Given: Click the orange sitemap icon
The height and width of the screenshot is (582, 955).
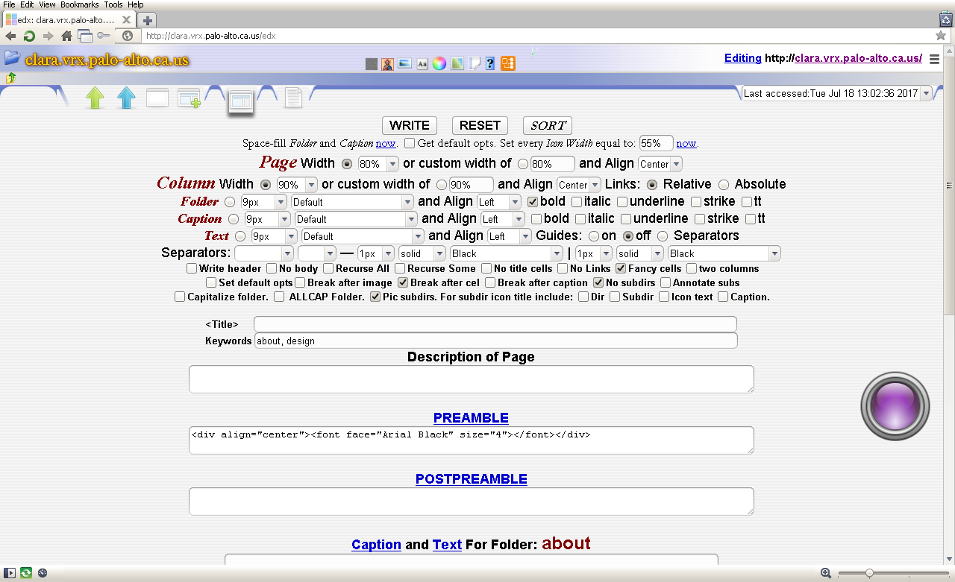Looking at the screenshot, I should [508, 64].
